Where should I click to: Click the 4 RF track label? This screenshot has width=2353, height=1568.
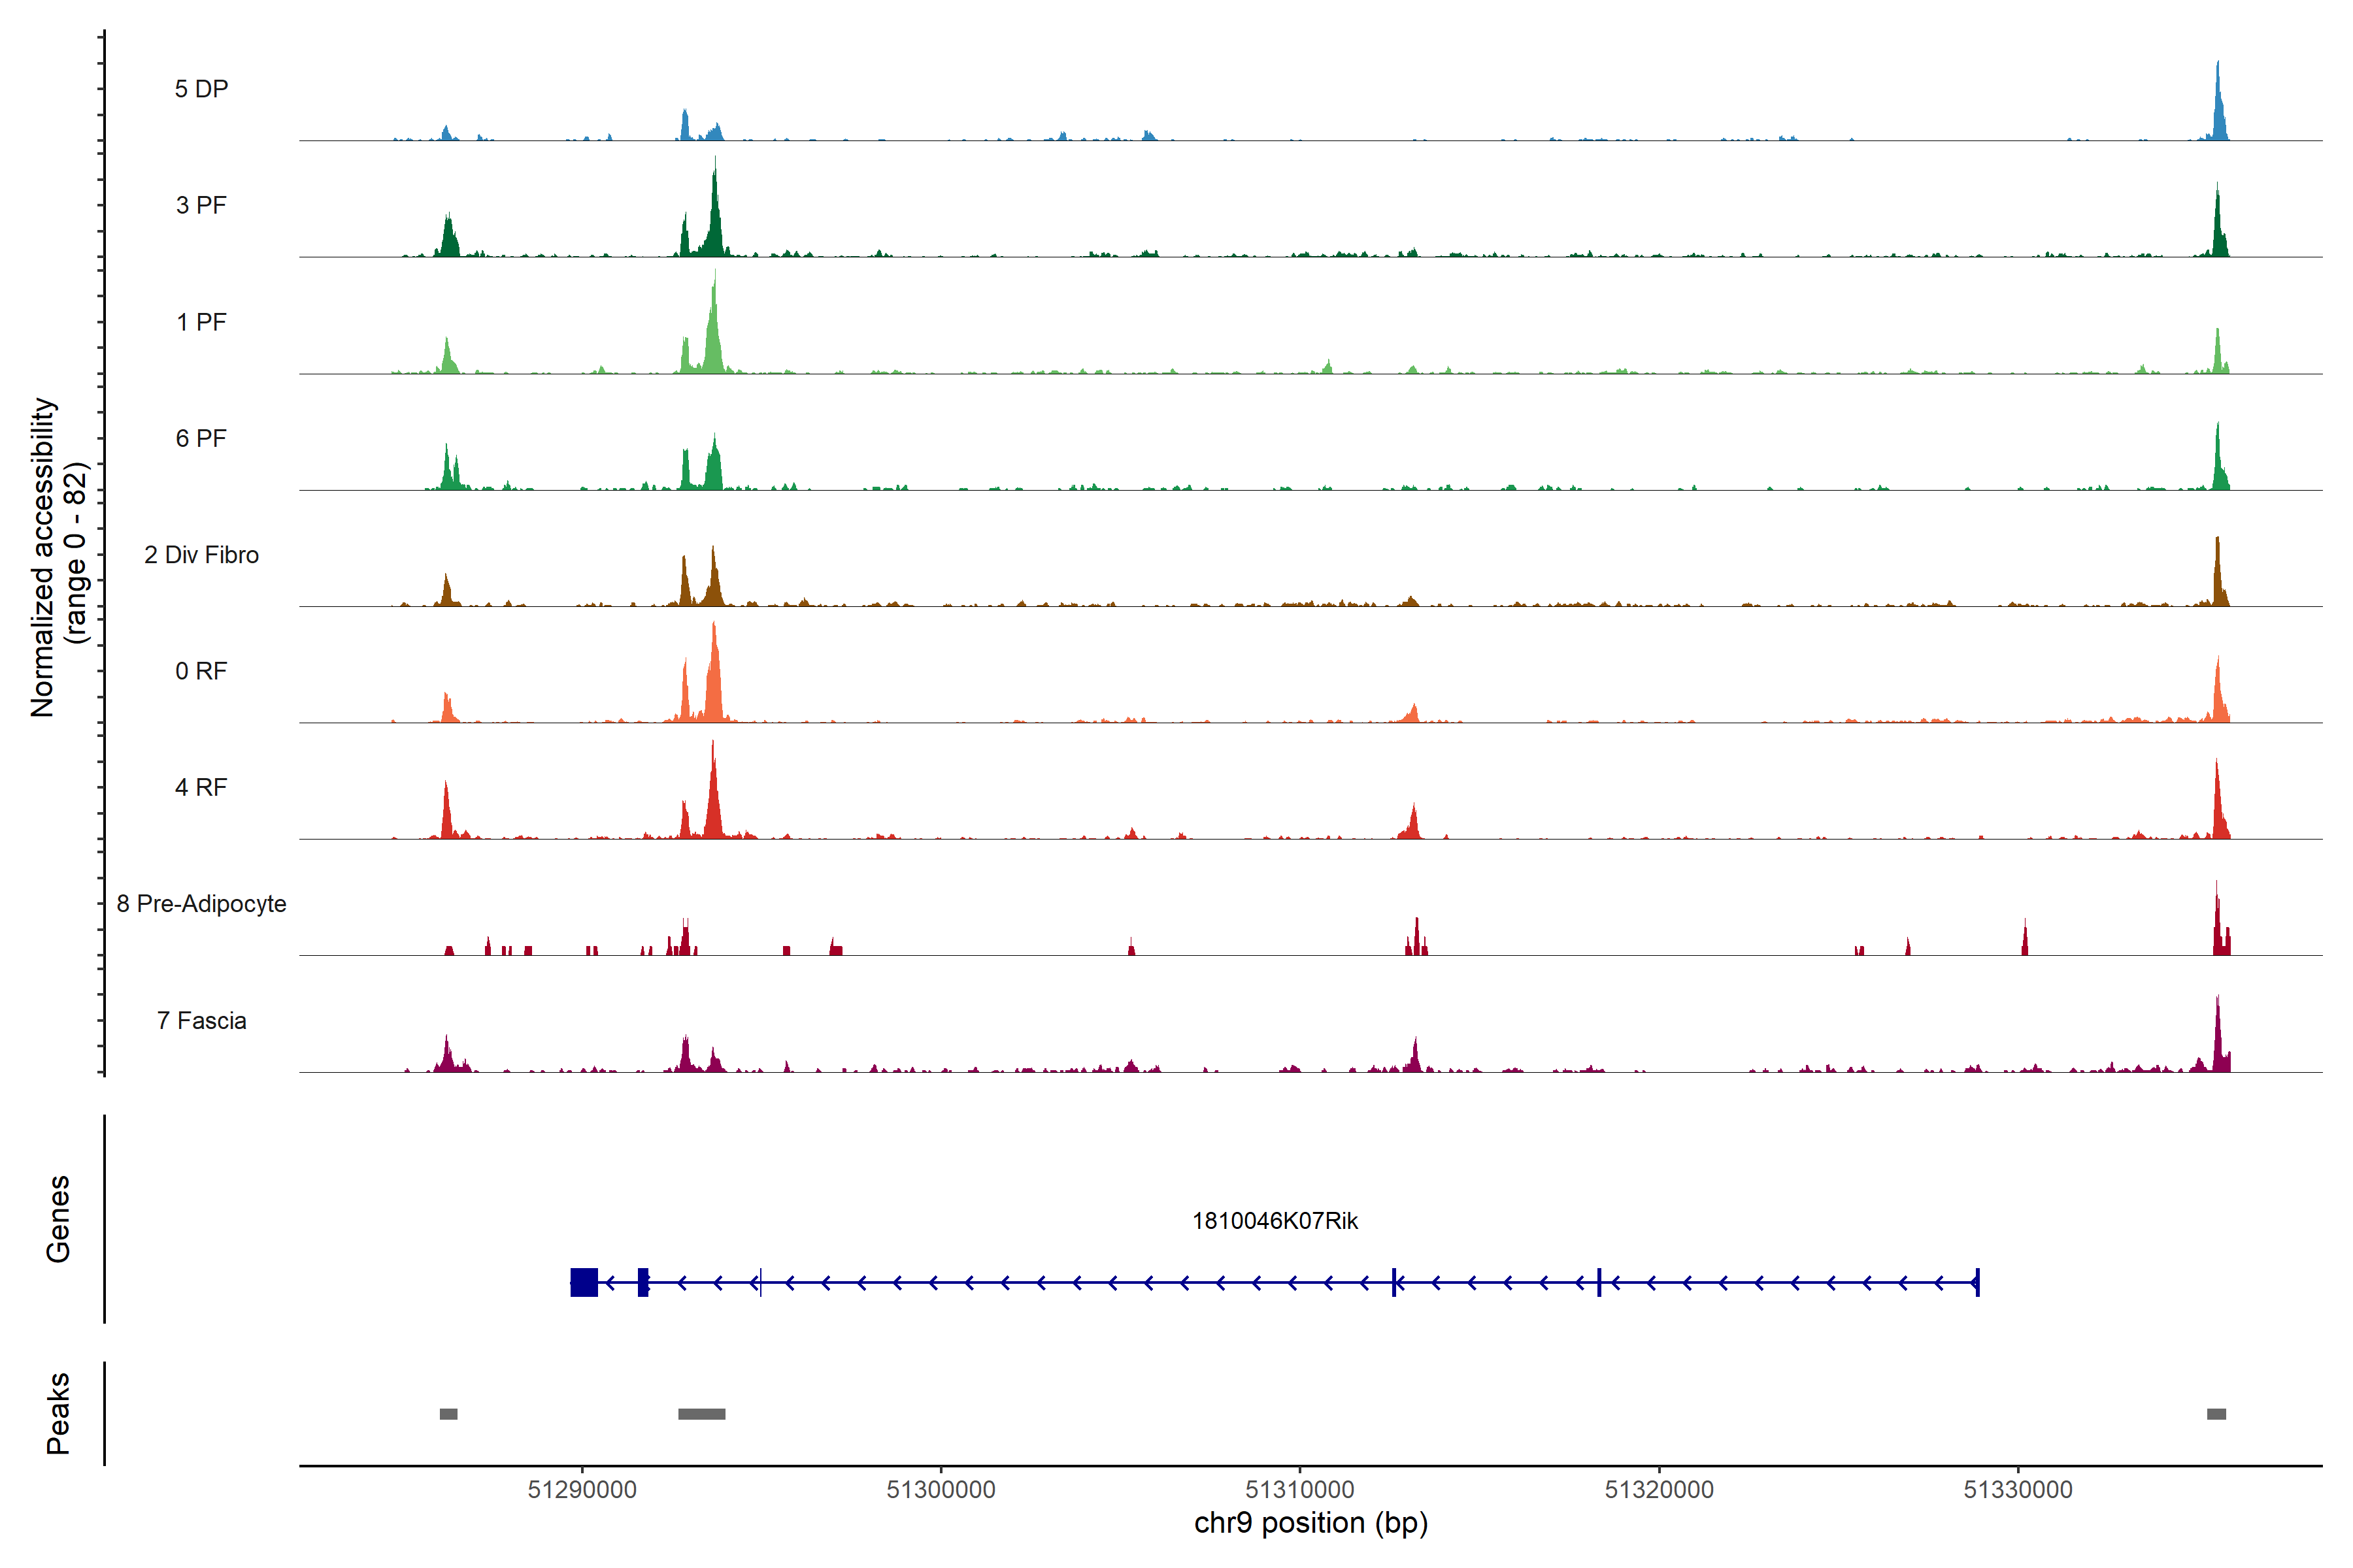click(201, 787)
